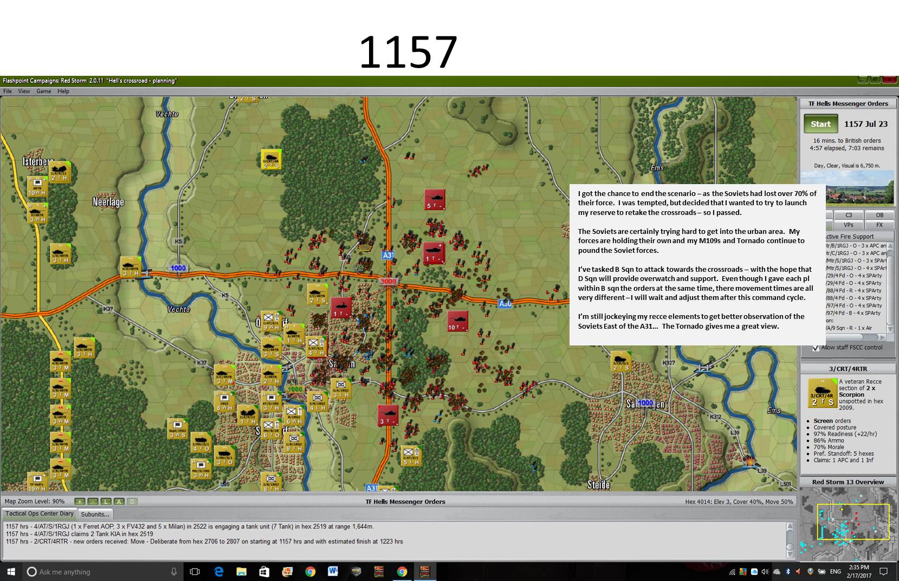899x581 pixels.
Task: Click inside the Red Storm 13 Overview minimap
Action: click(848, 524)
